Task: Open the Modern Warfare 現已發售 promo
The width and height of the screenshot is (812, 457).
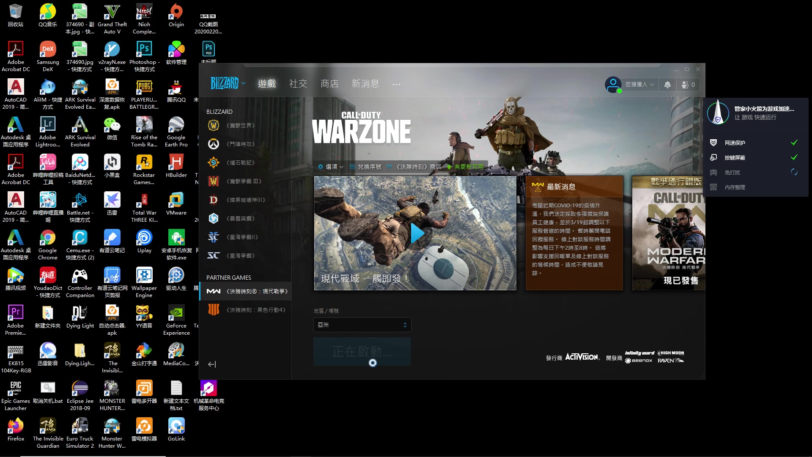Action: (x=669, y=233)
